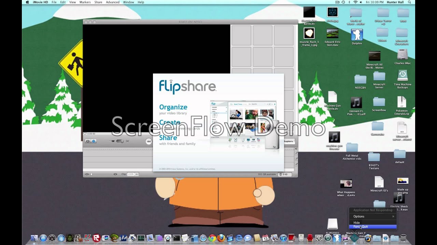
Task: Open iPhoto from the dock
Action: coord(274,238)
